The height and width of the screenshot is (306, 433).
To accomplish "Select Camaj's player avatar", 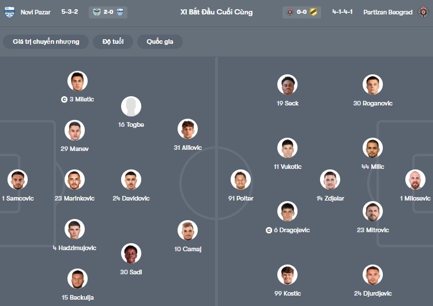I will [x=187, y=231].
